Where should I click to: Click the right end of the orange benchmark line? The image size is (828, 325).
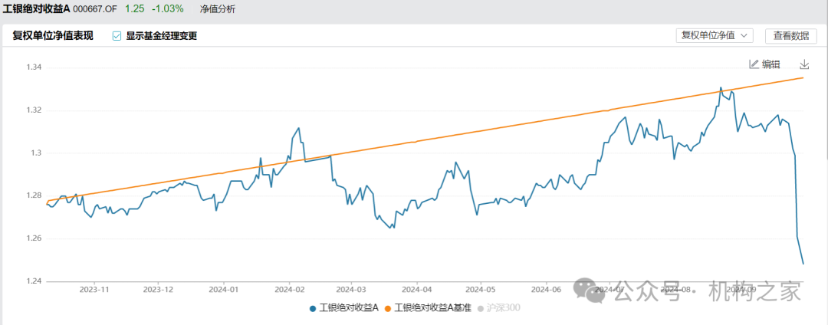click(803, 77)
